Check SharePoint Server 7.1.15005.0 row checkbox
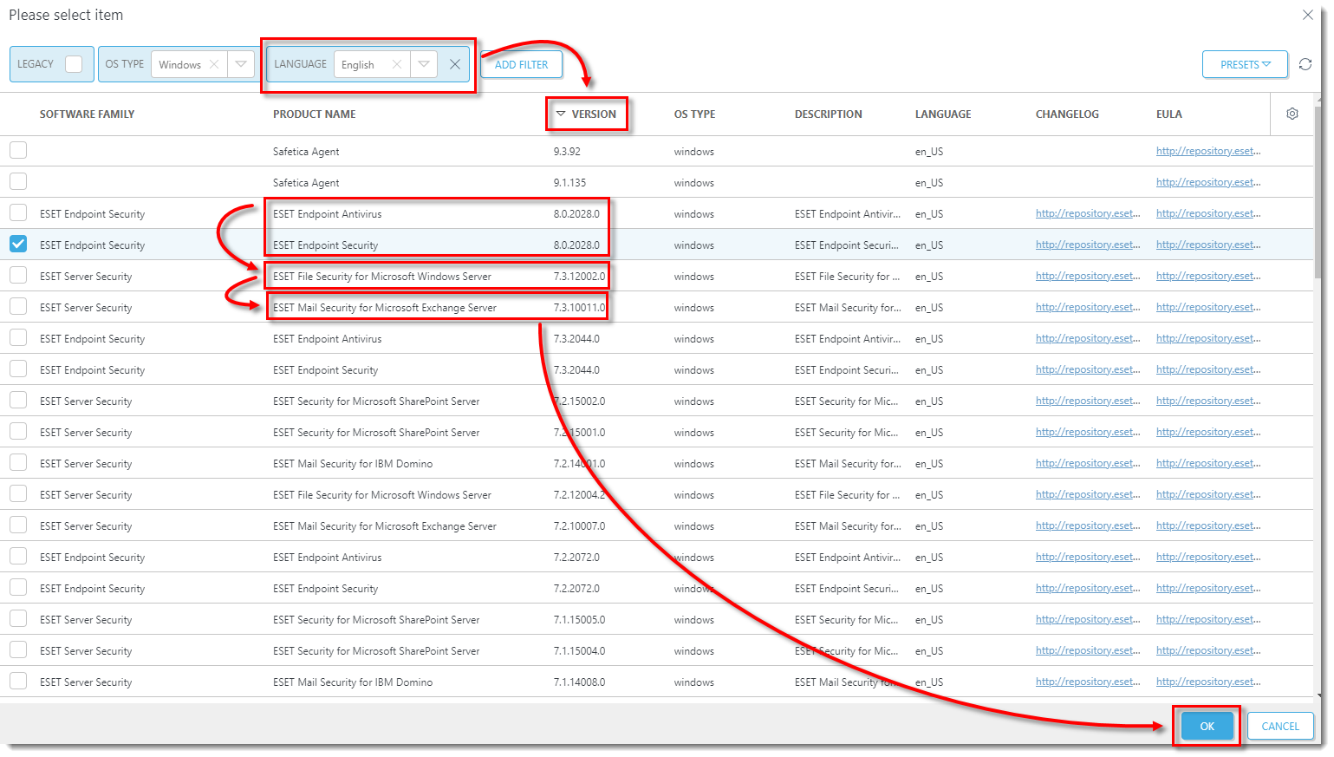The image size is (1334, 757). pos(18,618)
